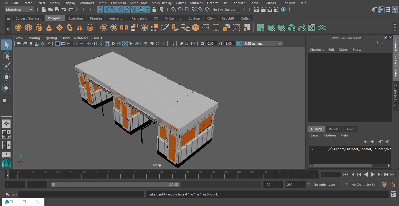Image resolution: width=399 pixels, height=206 pixels.
Task: Open the Edit Mesh menu
Action: click(x=118, y=3)
